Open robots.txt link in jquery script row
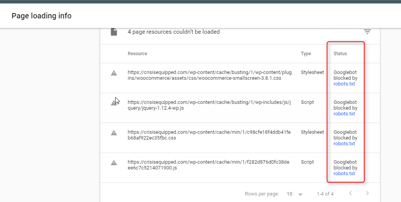The width and height of the screenshot is (401, 202). (344, 114)
